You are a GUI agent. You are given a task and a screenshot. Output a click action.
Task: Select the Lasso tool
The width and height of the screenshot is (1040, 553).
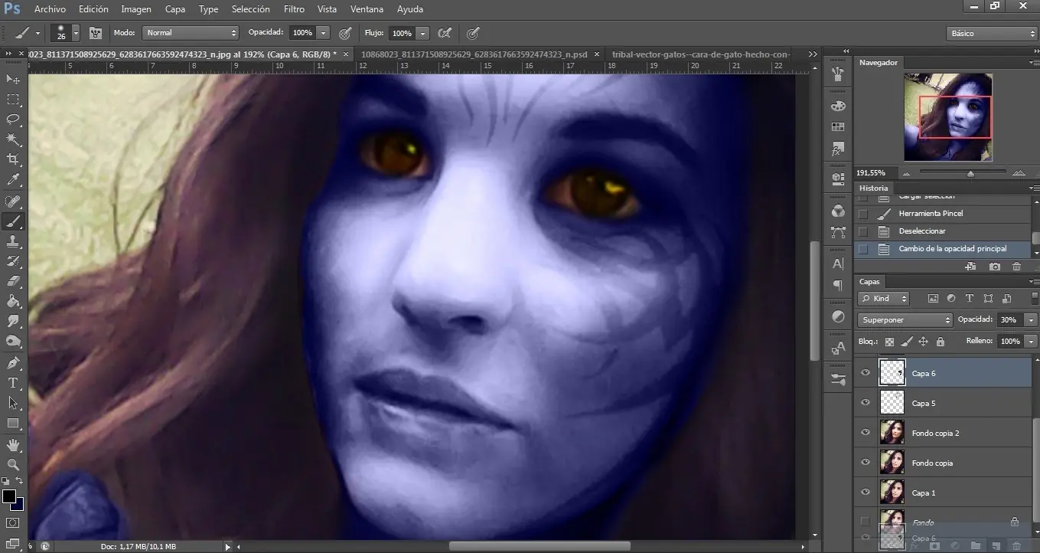point(13,119)
